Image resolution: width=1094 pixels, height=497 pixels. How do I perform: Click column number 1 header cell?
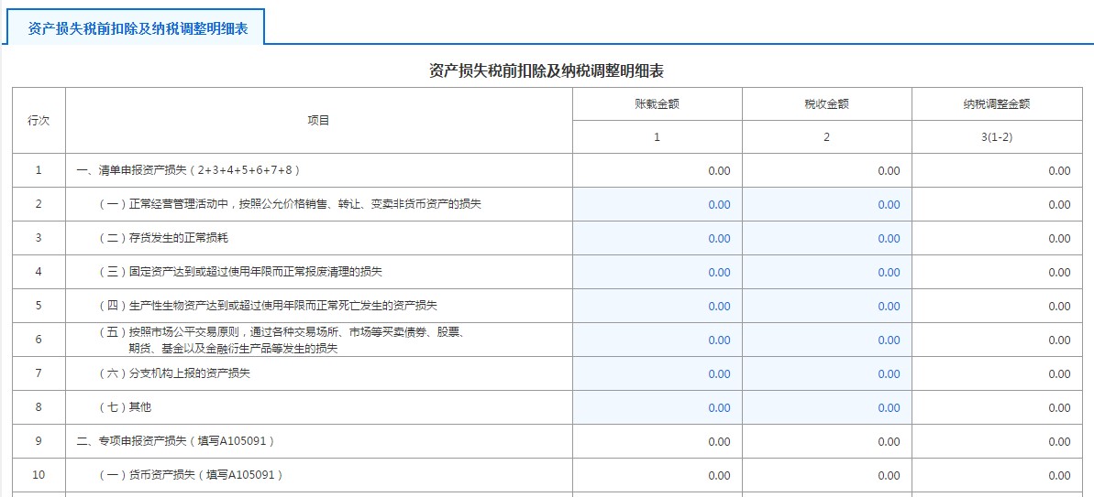[658, 137]
